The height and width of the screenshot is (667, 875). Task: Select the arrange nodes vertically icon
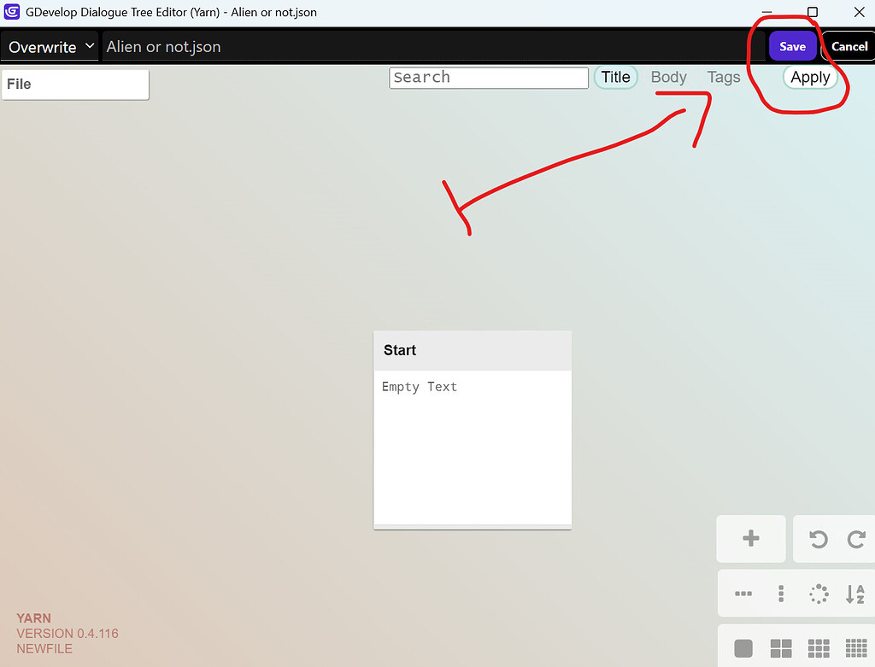[x=780, y=594]
